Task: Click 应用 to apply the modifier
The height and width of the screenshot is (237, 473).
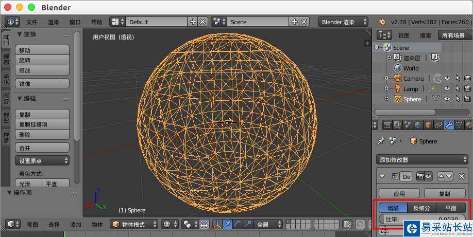Action: (x=399, y=194)
